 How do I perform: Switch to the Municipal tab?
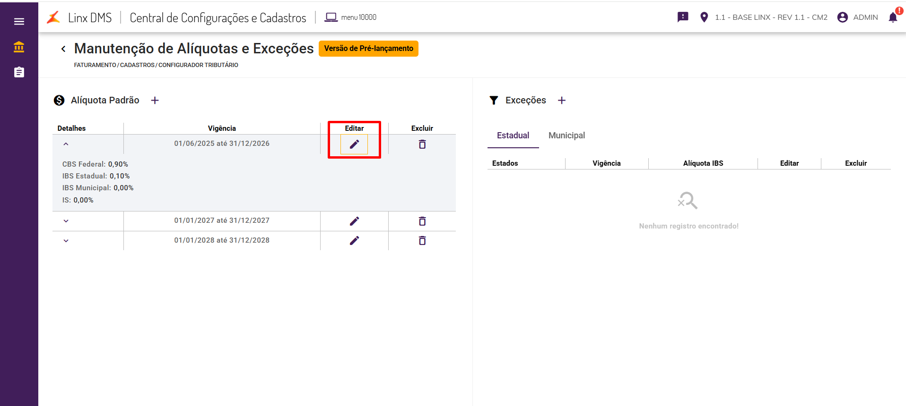(x=566, y=135)
